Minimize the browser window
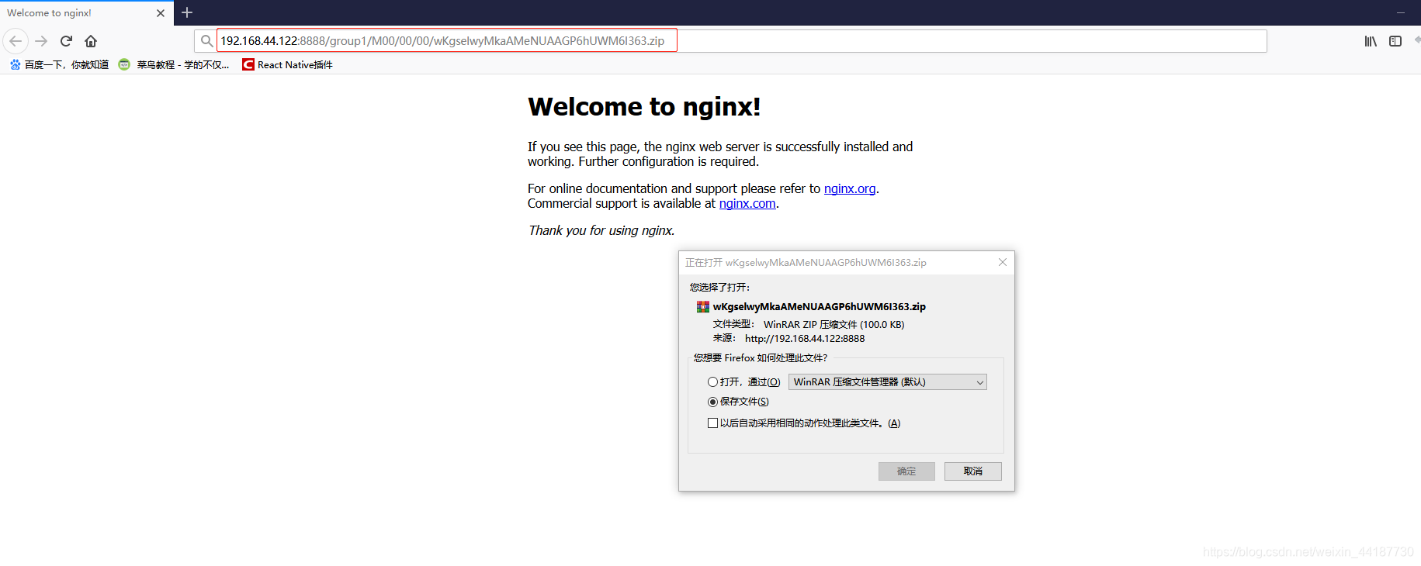This screenshot has height=566, width=1421. coord(1401,12)
